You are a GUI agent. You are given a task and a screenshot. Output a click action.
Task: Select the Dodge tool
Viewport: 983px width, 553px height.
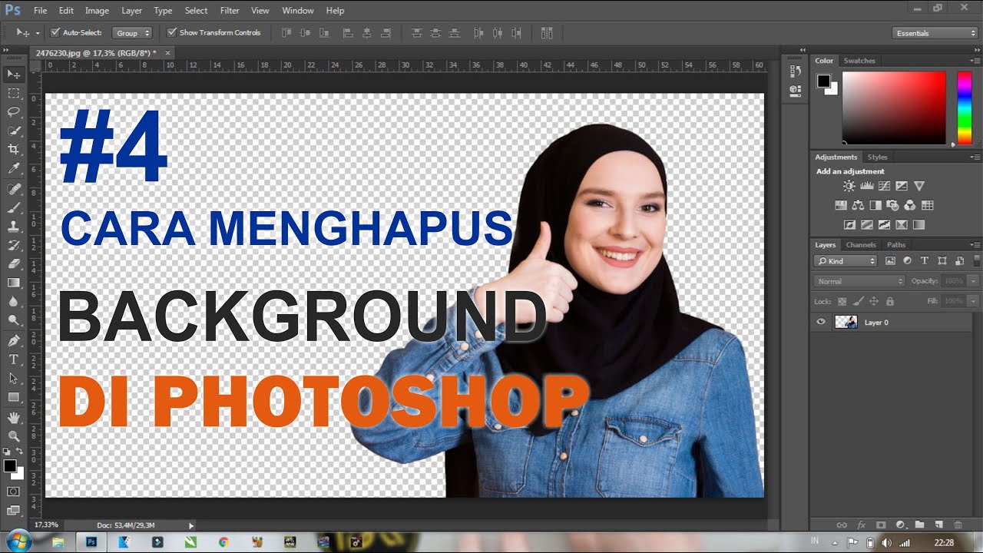point(14,320)
